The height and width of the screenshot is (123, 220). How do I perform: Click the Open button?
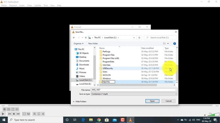pyautogui.click(x=152, y=101)
